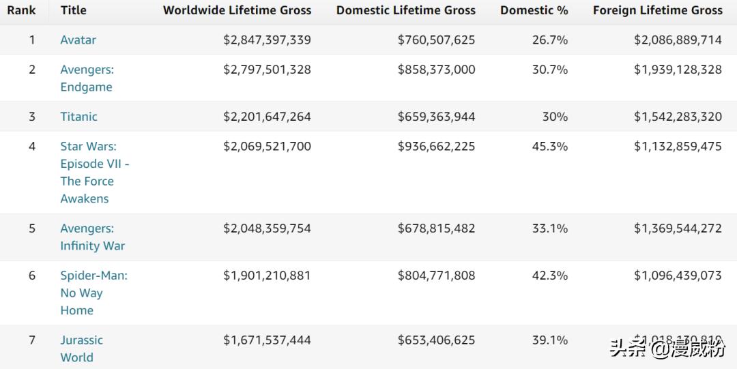Open the Avatar movie link

click(78, 40)
